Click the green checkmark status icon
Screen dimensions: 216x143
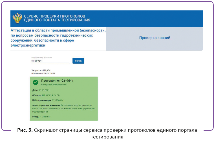coord(36,82)
